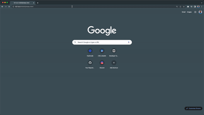The width and height of the screenshot is (204, 115).
Task: Expand the tab search chevron
Action: point(201,3)
